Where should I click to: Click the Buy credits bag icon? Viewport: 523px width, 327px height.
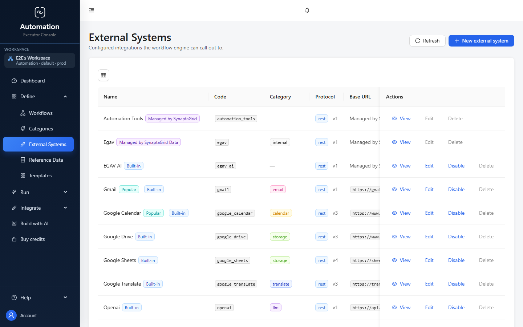[14, 239]
